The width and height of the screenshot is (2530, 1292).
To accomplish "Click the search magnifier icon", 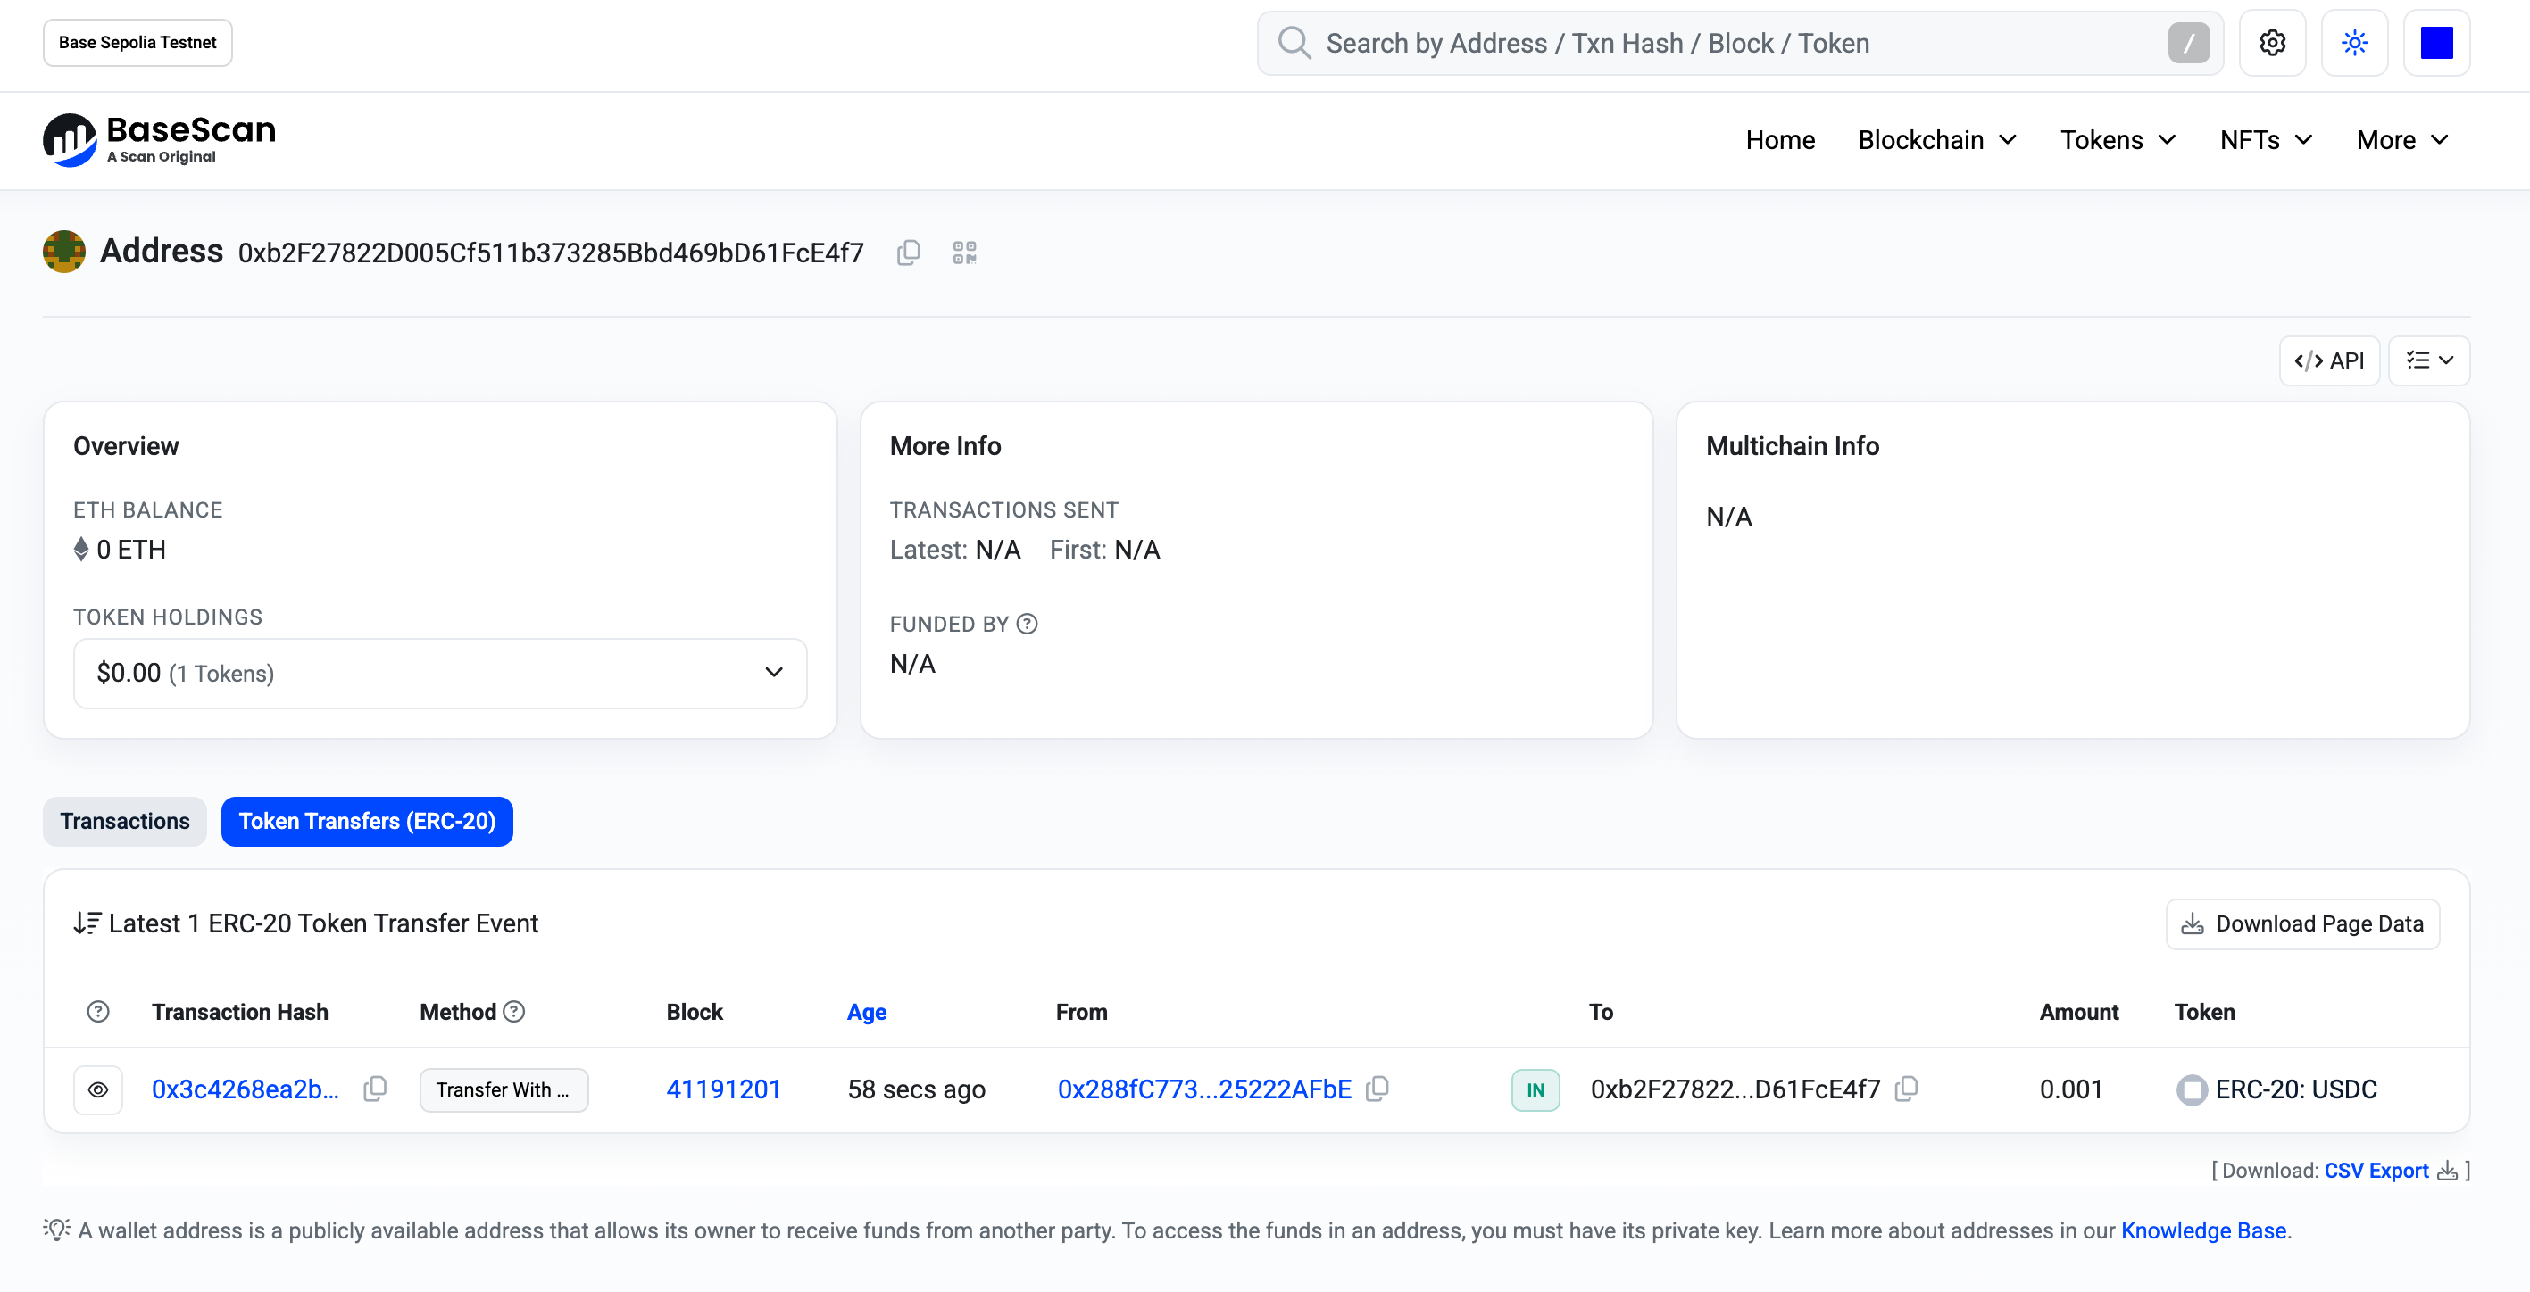I will [1294, 43].
